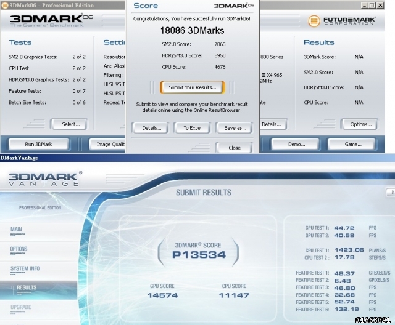This screenshot has height=325, width=395.
Task: Open Details in the Score dialog
Action: (x=151, y=128)
